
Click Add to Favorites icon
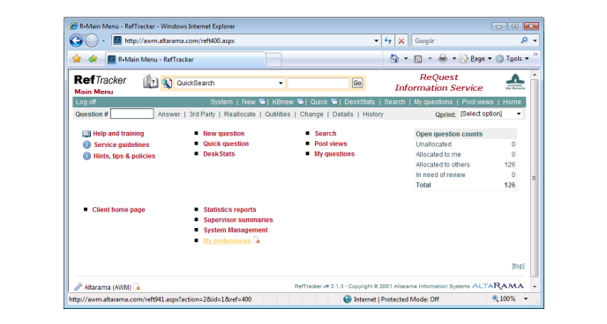(93, 59)
